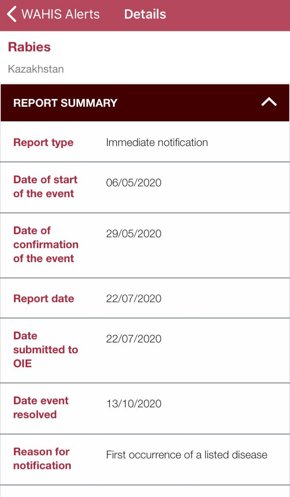
Task: Select the Rabies disease title
Action: click(29, 47)
